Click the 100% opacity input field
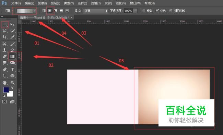The image size is (223, 135). pyautogui.click(x=128, y=11)
